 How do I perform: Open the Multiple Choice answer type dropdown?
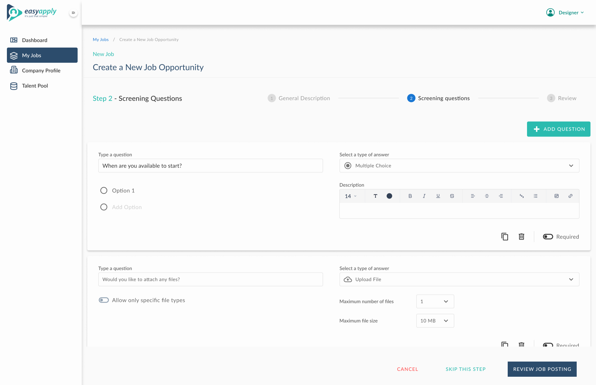pyautogui.click(x=459, y=166)
